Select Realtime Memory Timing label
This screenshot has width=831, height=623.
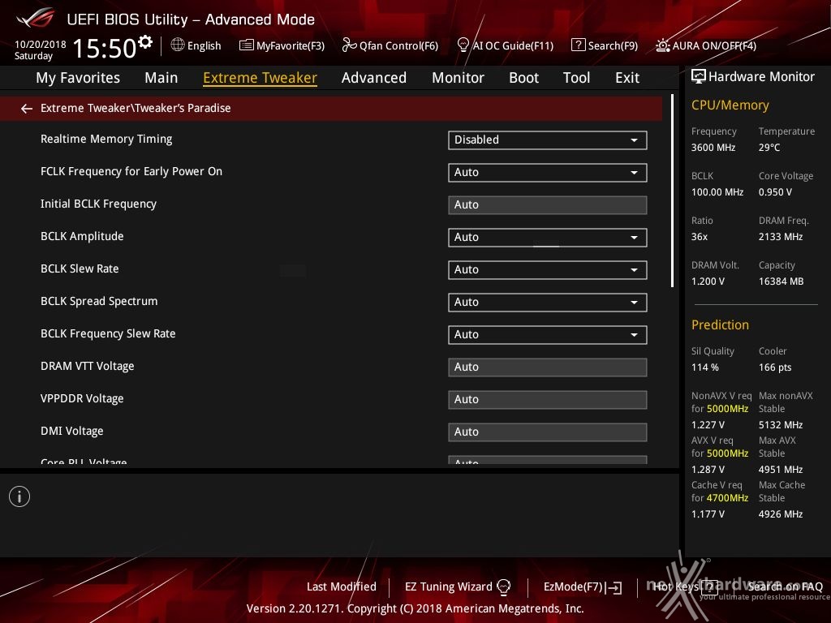[106, 139]
